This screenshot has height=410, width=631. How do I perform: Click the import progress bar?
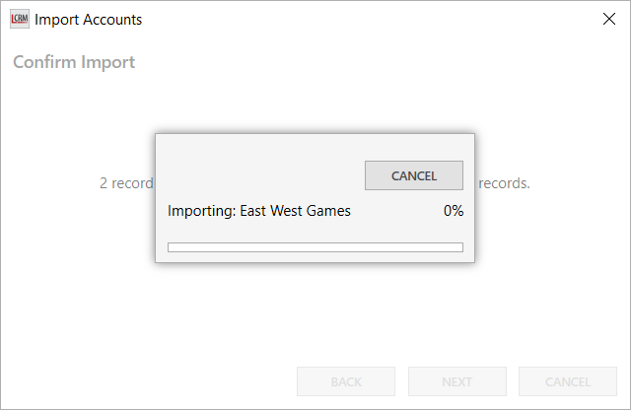pyautogui.click(x=315, y=247)
